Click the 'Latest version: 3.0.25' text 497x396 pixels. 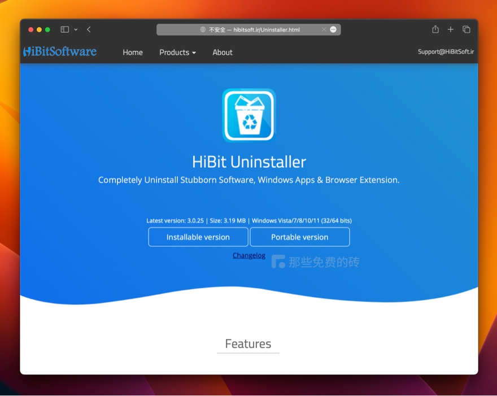pyautogui.click(x=175, y=221)
